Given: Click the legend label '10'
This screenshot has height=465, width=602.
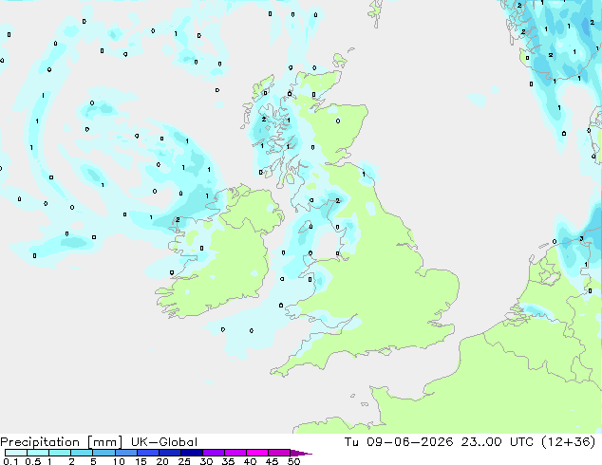Looking at the screenshot, I should pyautogui.click(x=119, y=461).
